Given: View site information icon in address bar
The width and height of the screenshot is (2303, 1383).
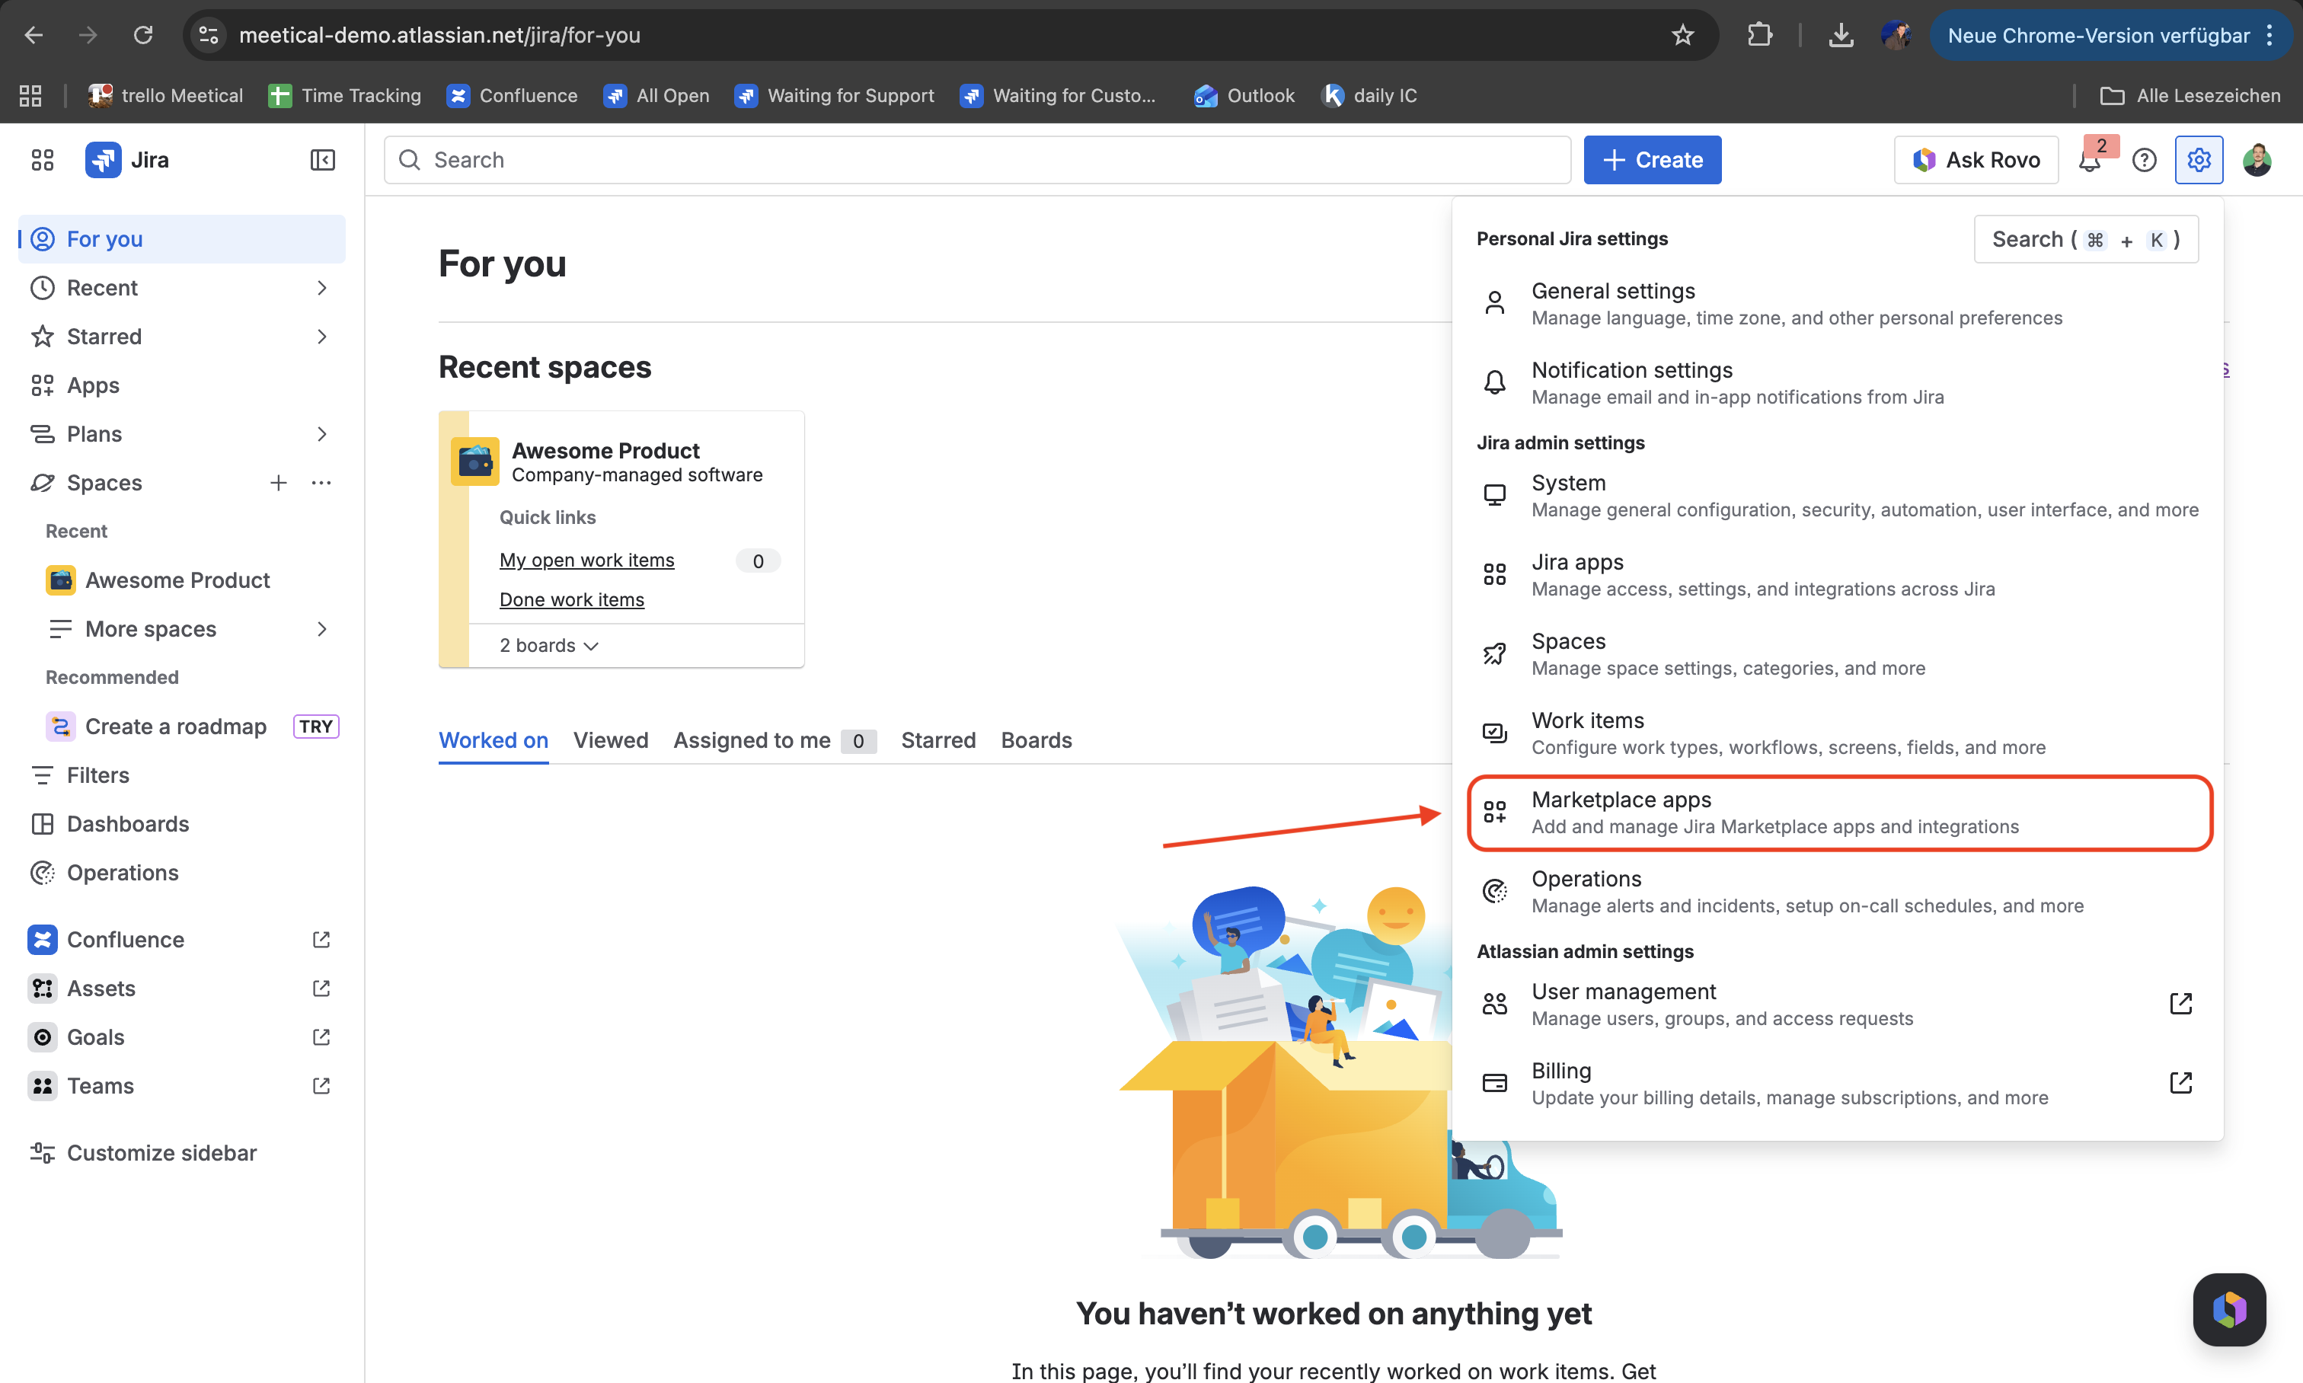Looking at the screenshot, I should 208,36.
